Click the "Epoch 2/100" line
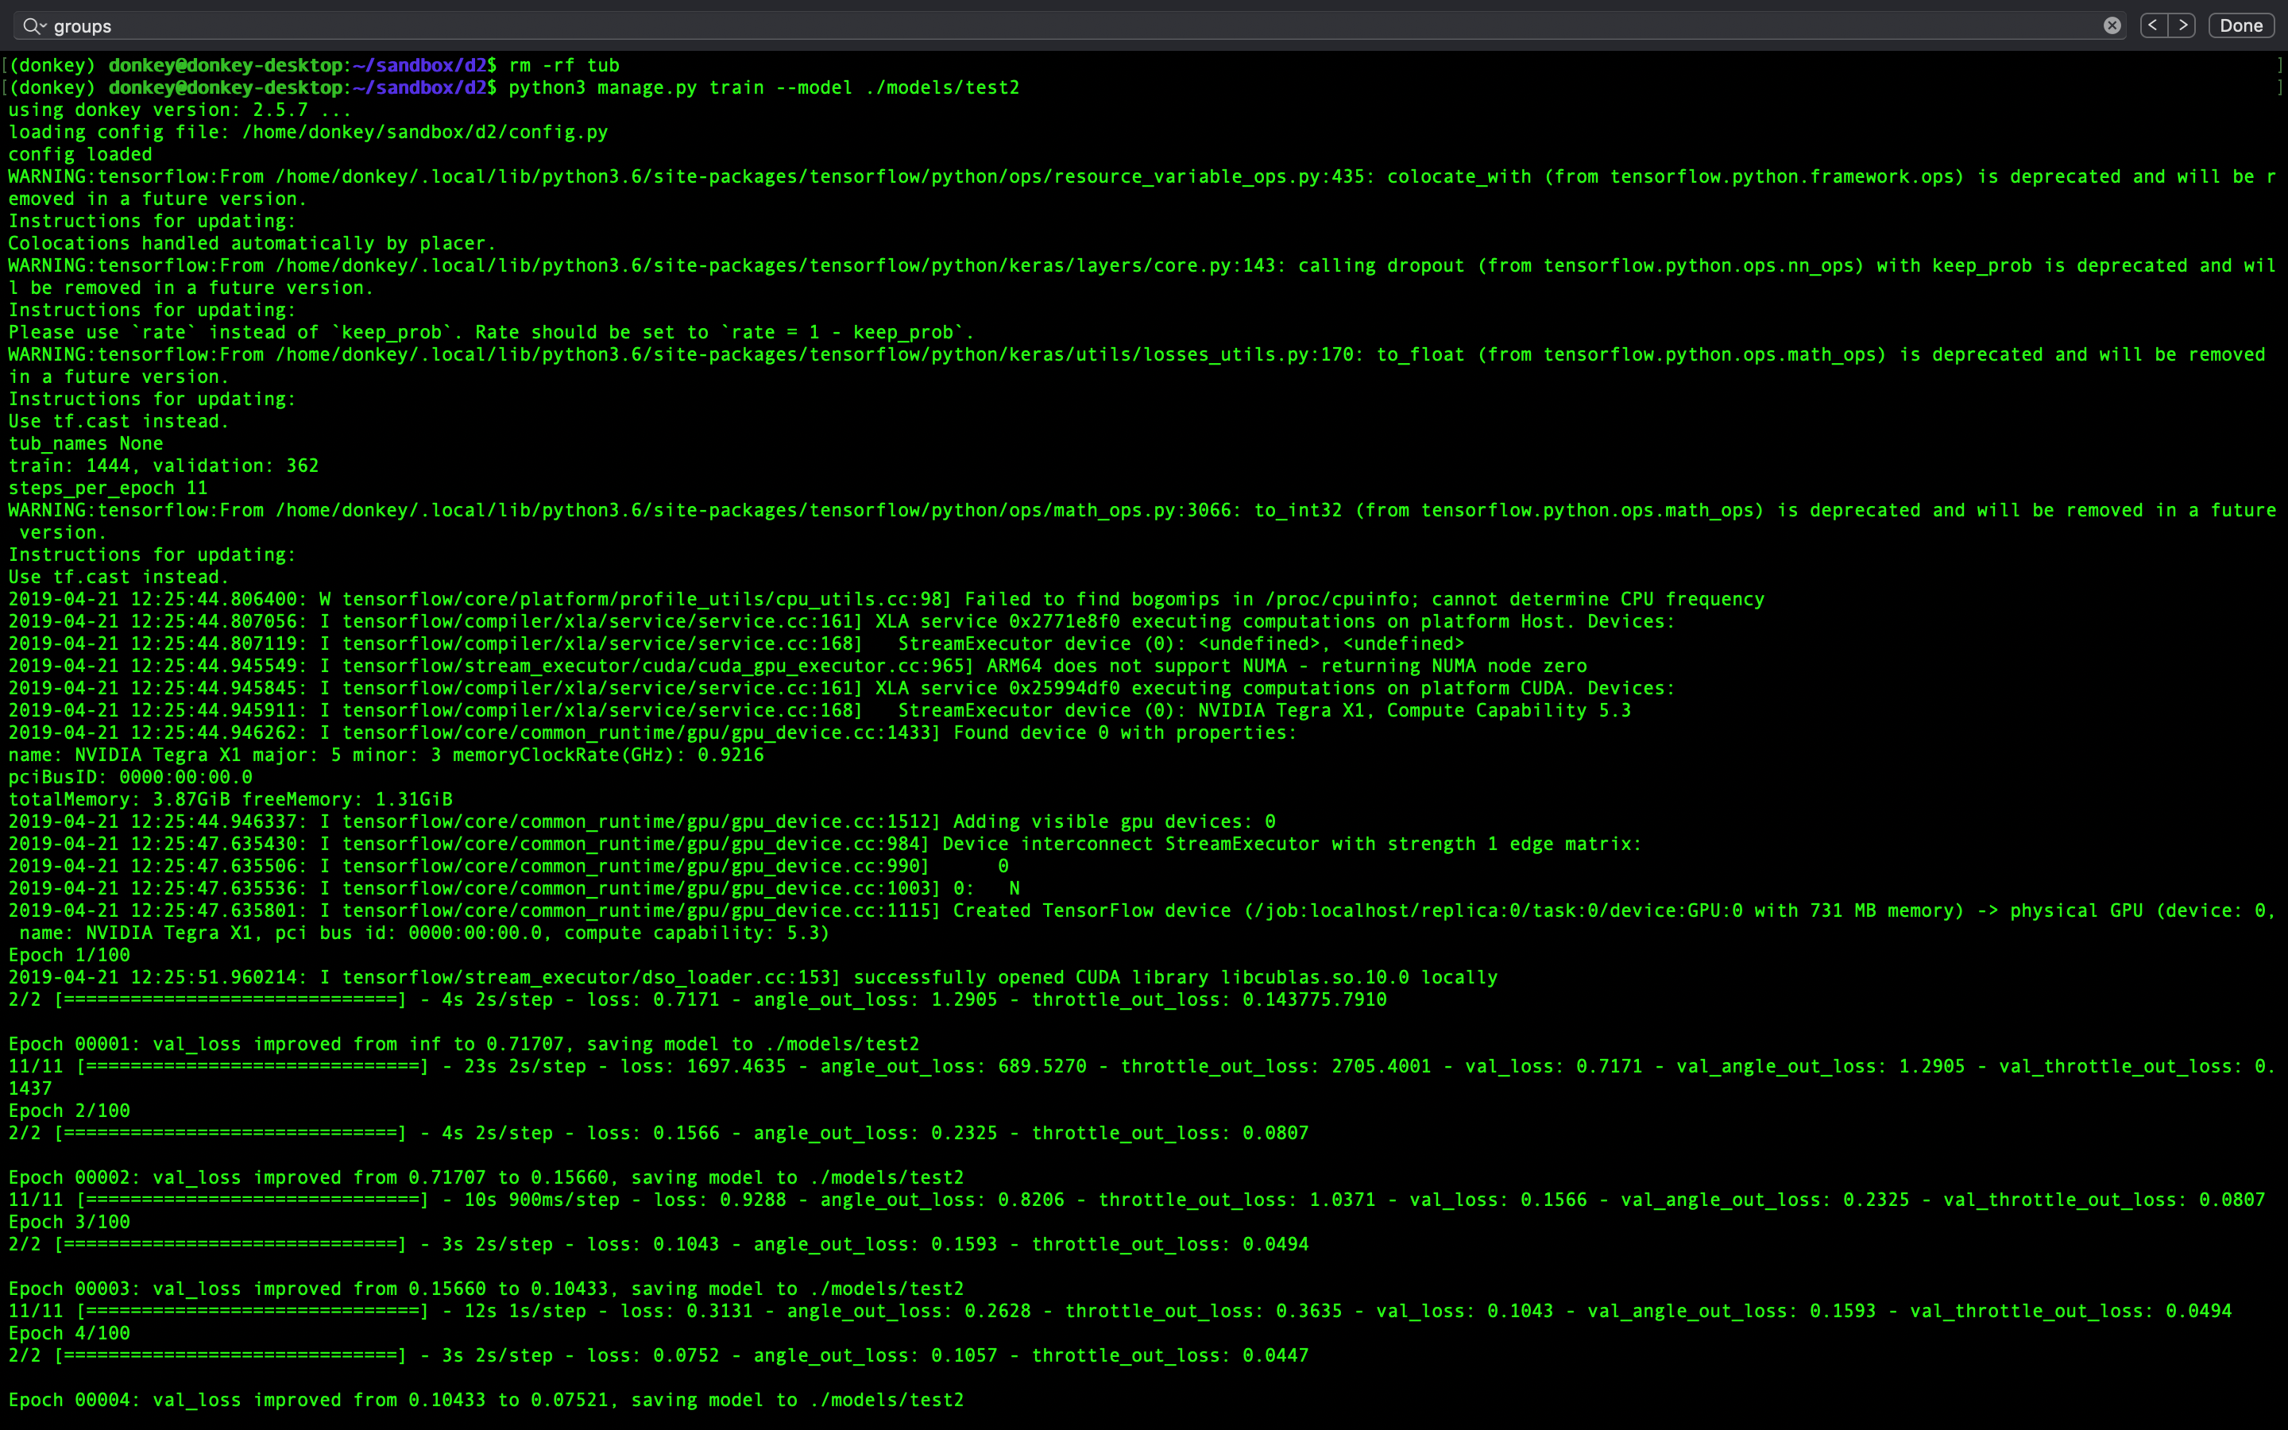 tap(69, 1111)
